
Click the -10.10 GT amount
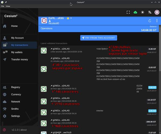151,100
